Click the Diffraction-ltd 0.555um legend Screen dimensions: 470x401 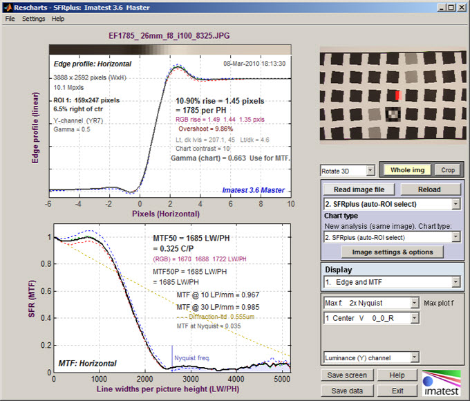tap(216, 317)
